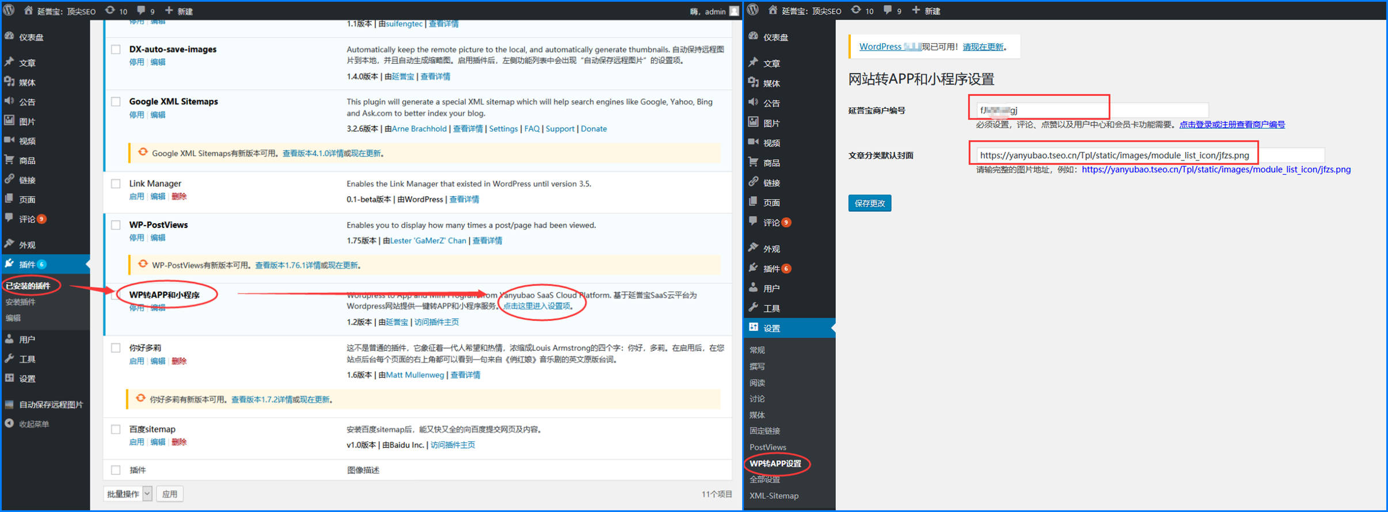The width and height of the screenshot is (1388, 512).
Task: Open the 批量操作 bulk actions dropdown
Action: tap(128, 494)
